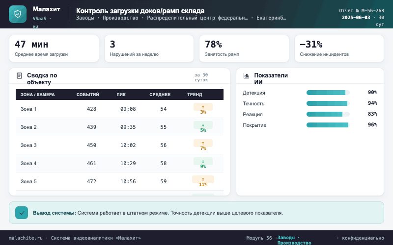Sort by ПИК column header

121,95
